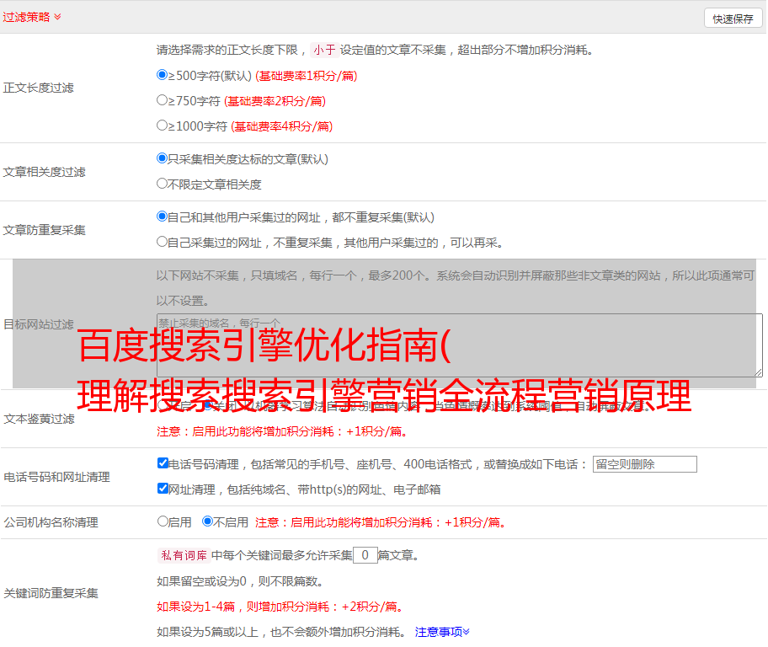
Task: Expand the 注意事项 notes link
Action: [442, 631]
